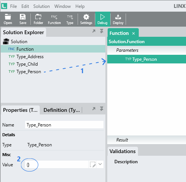Create a new Function from toolbar
Viewport: 186px width, 182px height.
click(54, 19)
